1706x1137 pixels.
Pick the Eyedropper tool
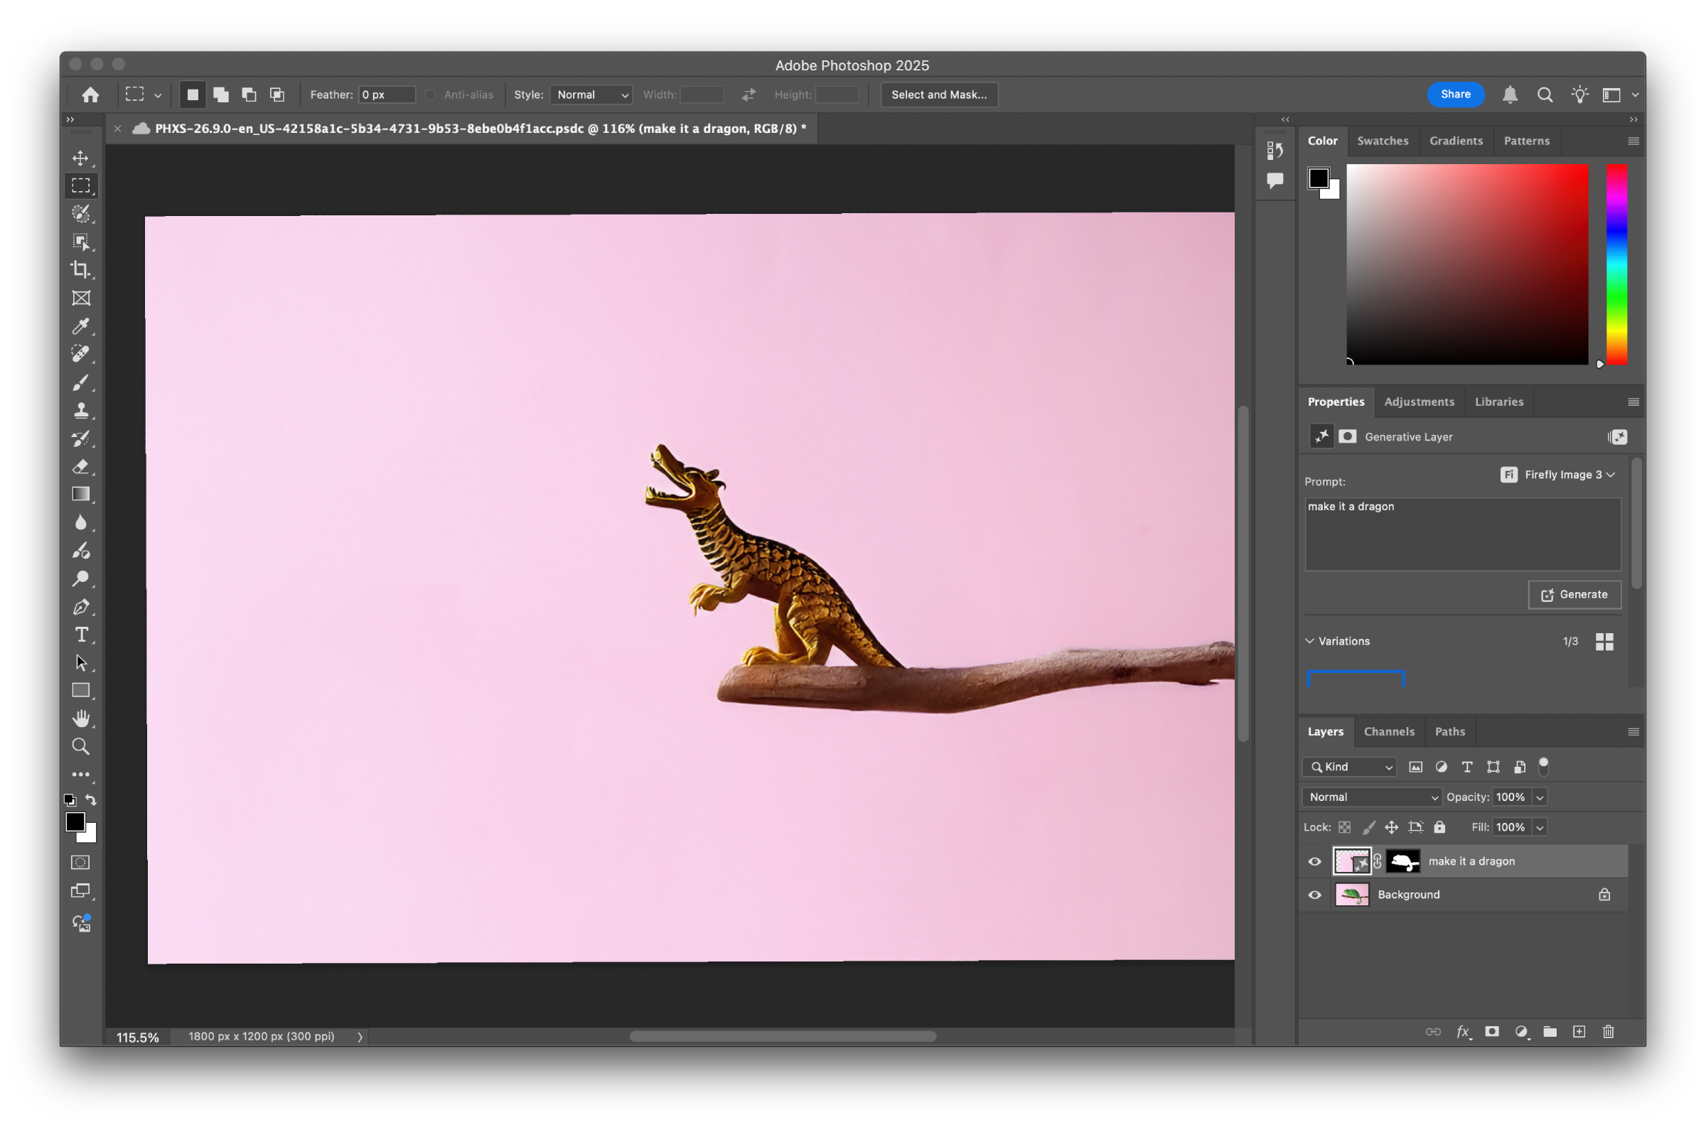(x=81, y=327)
